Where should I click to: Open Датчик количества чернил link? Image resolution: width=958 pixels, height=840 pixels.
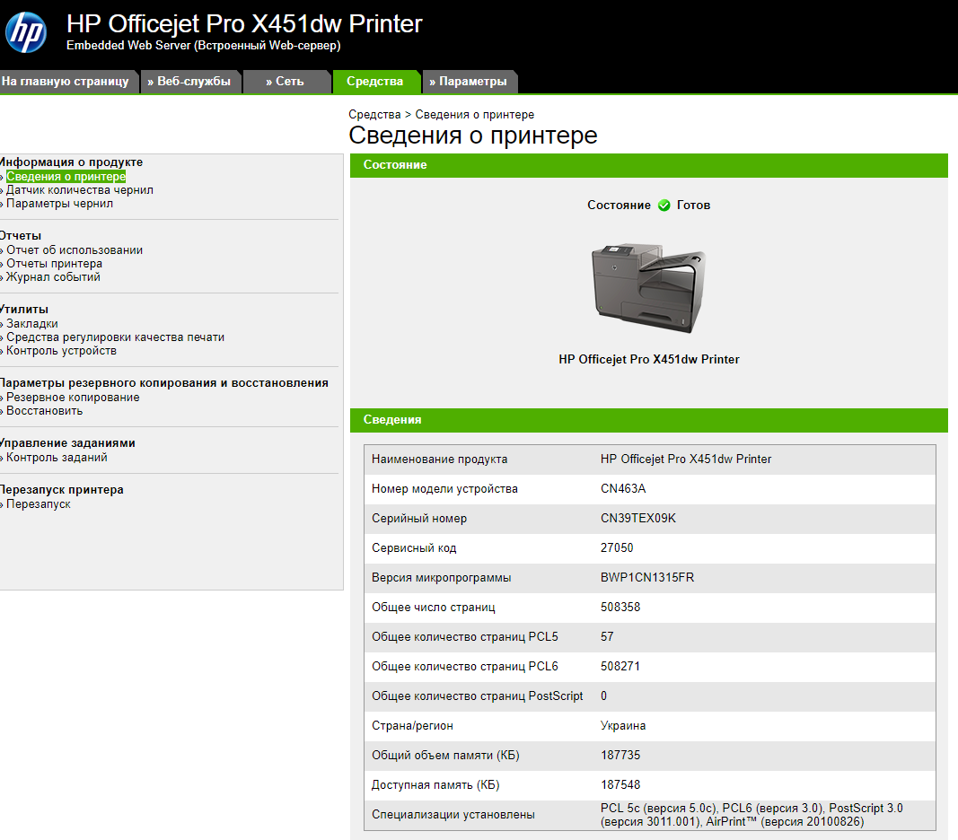coord(79,190)
